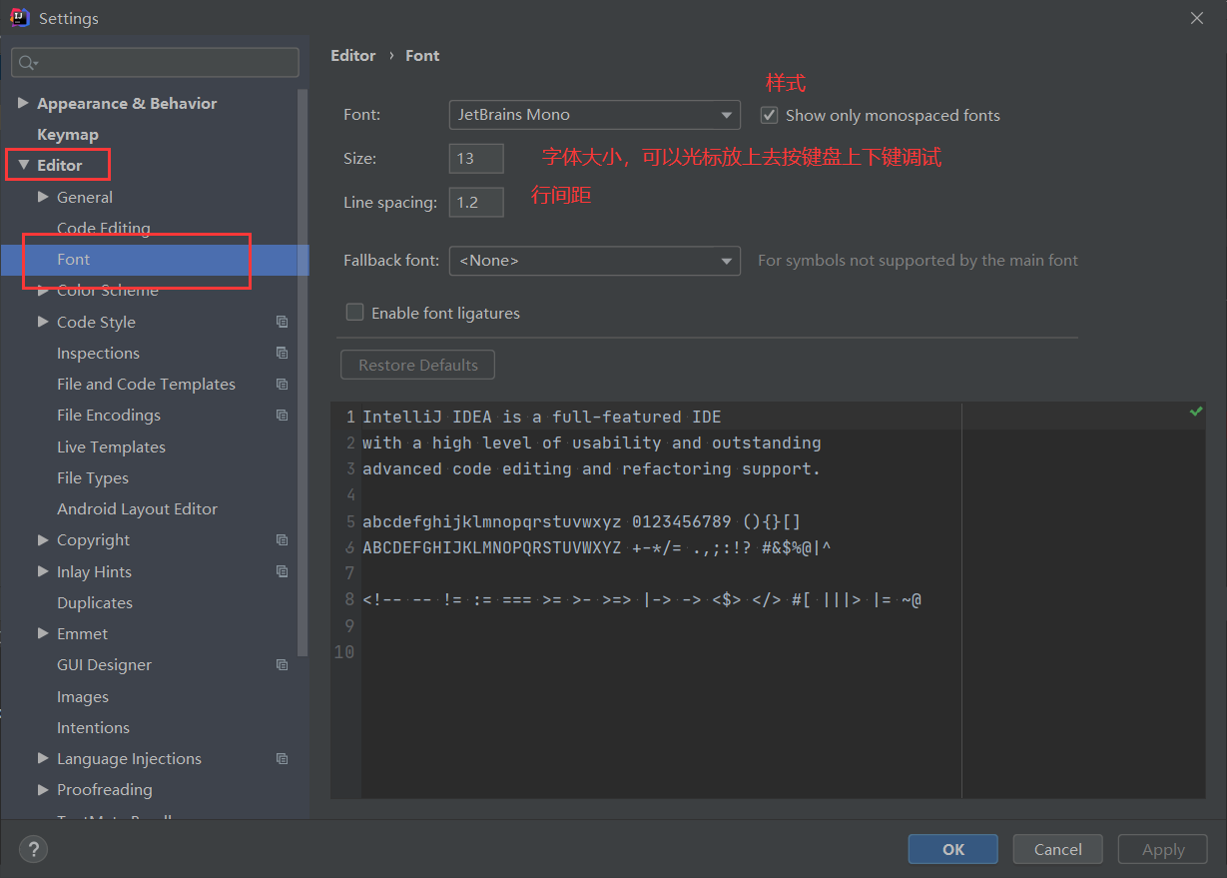Collapse the Editor section
This screenshot has width=1227, height=878.
tap(23, 165)
